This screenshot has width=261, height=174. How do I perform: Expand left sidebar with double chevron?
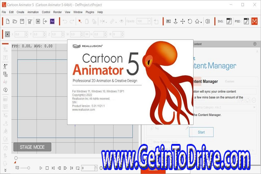[5, 170]
